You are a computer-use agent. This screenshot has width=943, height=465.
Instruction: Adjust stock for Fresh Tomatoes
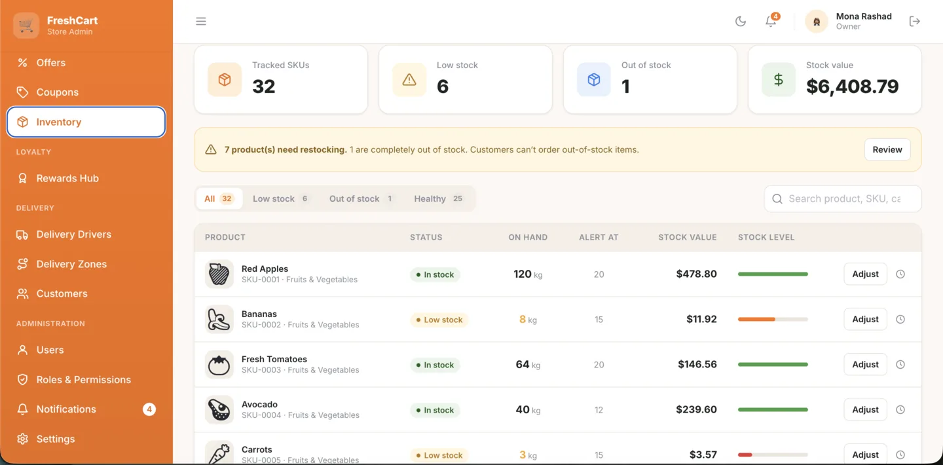pos(865,365)
